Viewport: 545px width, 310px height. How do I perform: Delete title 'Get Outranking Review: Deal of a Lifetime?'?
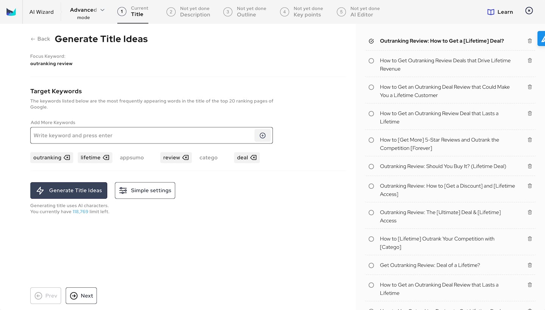[530, 265]
